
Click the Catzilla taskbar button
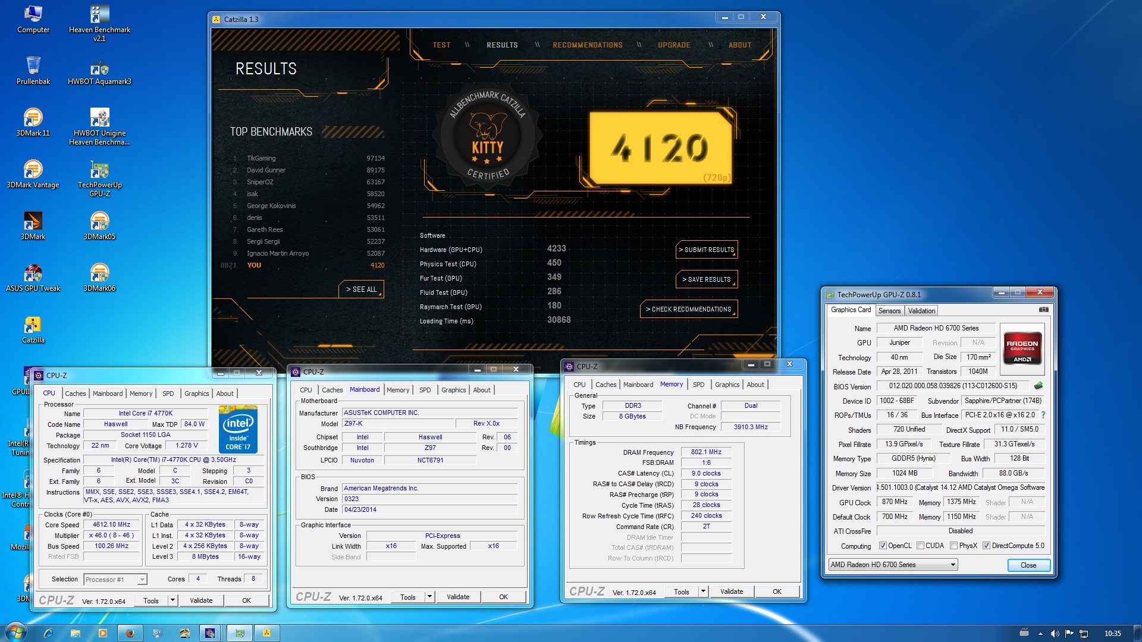pos(267,633)
